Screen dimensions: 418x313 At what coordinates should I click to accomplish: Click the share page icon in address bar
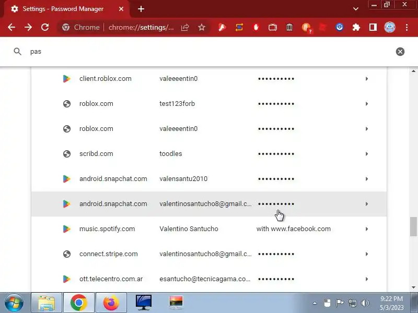point(185,27)
